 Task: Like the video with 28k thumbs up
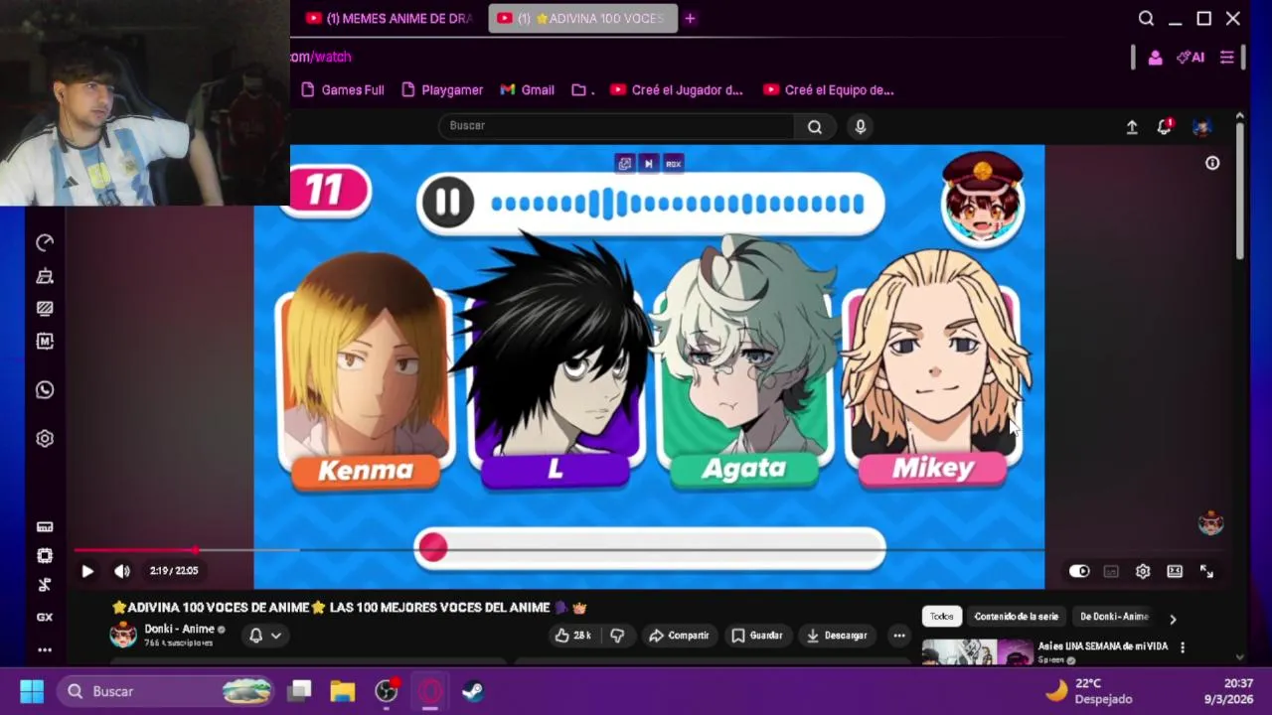pos(573,636)
